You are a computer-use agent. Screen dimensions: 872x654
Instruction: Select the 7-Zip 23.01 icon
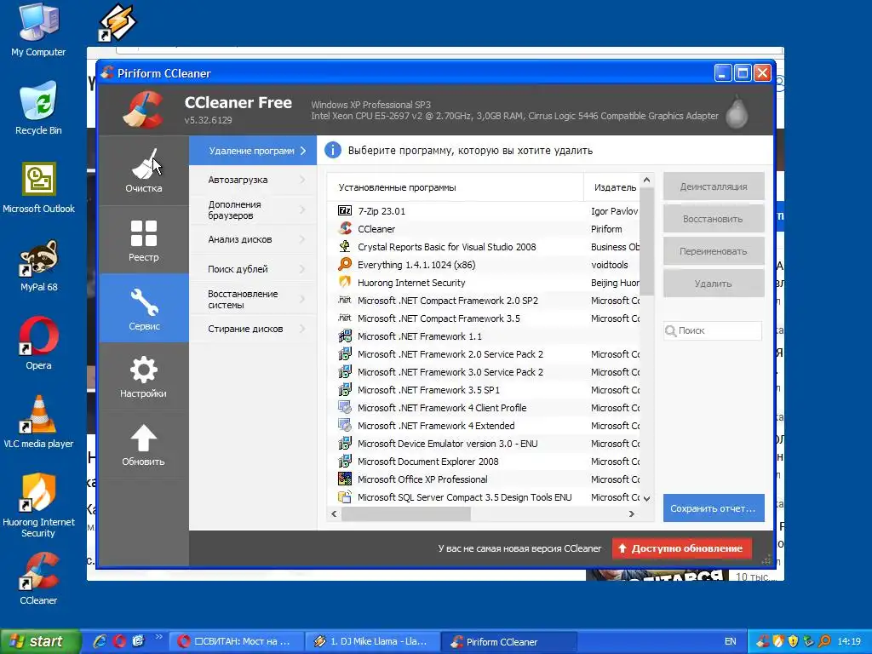345,211
